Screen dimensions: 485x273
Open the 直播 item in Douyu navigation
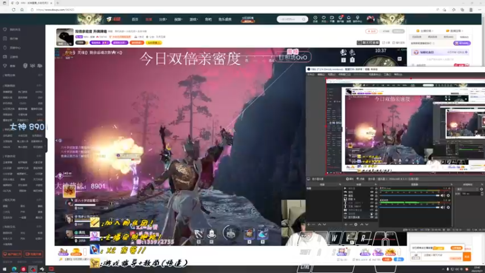(x=149, y=19)
